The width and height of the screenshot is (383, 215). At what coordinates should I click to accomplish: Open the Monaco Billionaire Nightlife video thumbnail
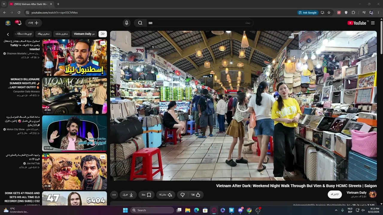tap(75, 96)
